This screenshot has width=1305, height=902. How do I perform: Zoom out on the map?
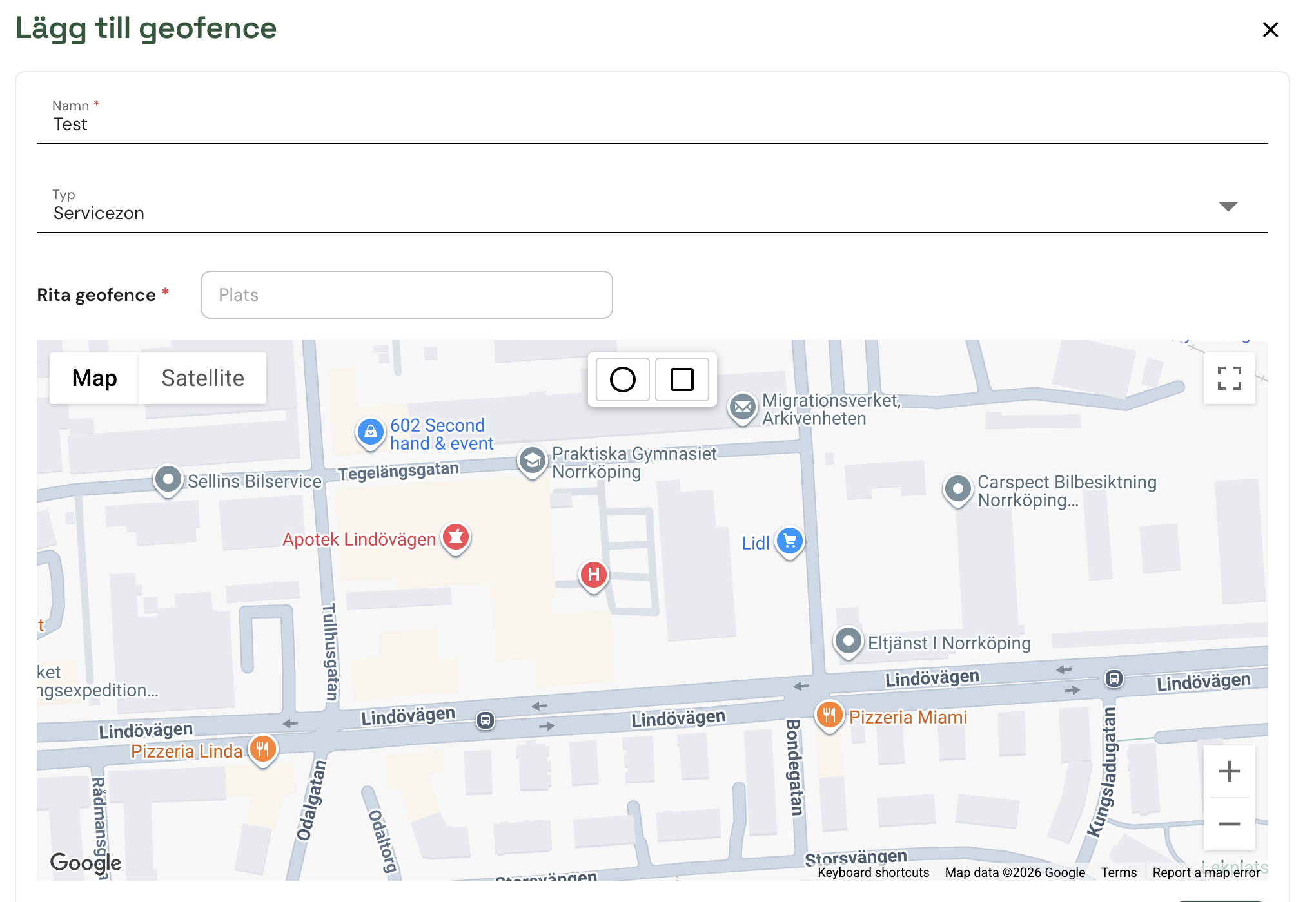pyautogui.click(x=1229, y=824)
